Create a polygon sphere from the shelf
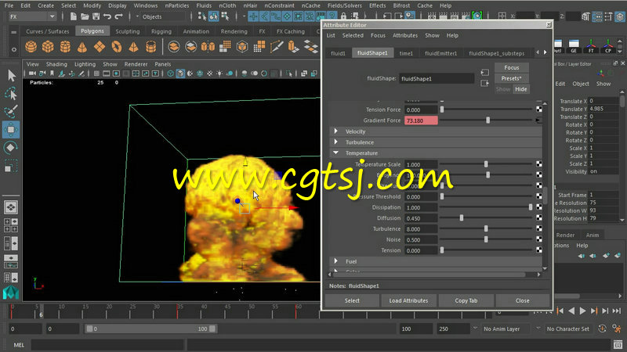 pos(31,47)
